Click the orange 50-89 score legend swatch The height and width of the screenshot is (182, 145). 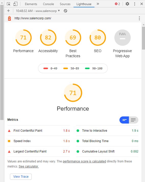(x=66, y=68)
